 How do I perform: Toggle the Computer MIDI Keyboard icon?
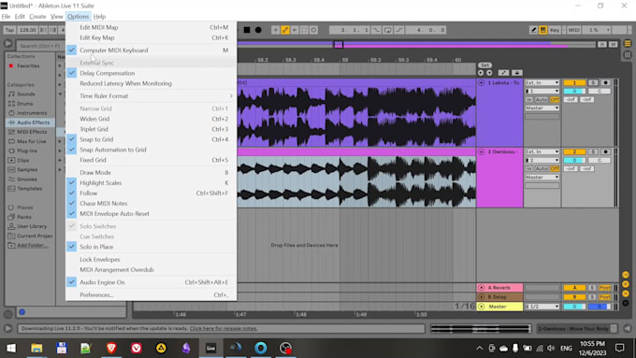coord(542,30)
